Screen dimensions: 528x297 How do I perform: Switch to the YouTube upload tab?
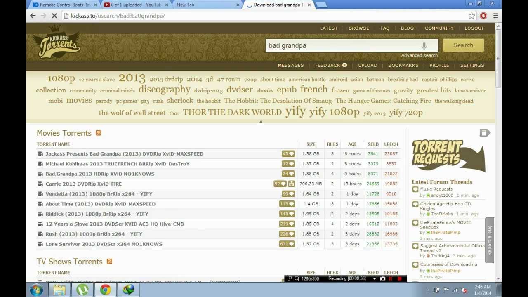tap(136, 5)
